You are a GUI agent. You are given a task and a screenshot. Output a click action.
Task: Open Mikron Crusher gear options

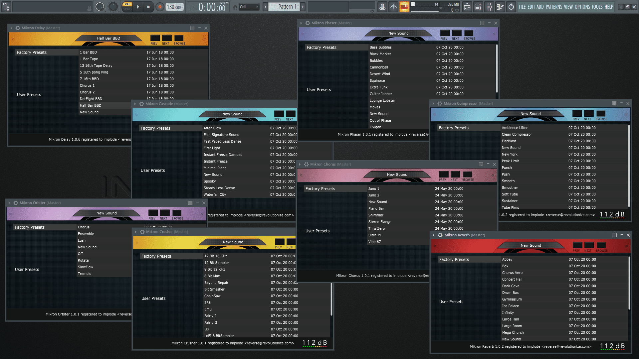(142, 232)
